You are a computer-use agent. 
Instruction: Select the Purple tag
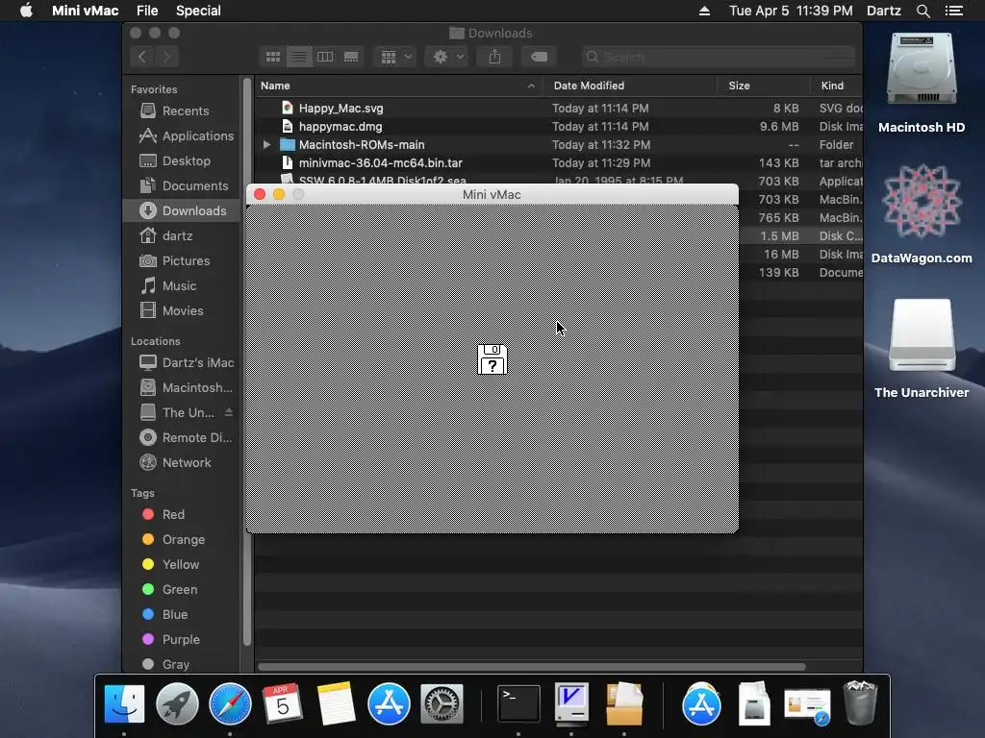pyautogui.click(x=182, y=639)
